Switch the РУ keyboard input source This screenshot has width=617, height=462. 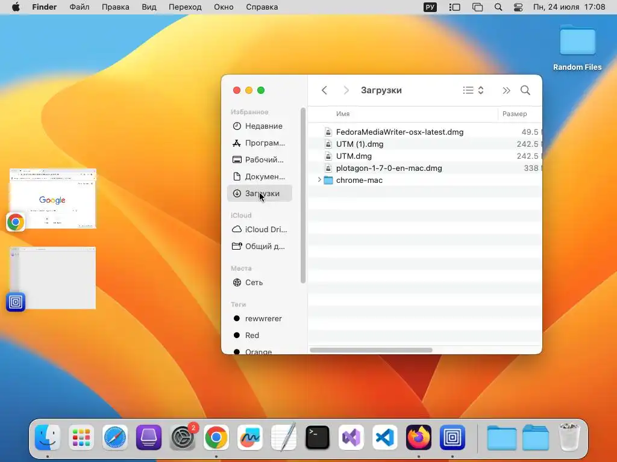coord(430,7)
